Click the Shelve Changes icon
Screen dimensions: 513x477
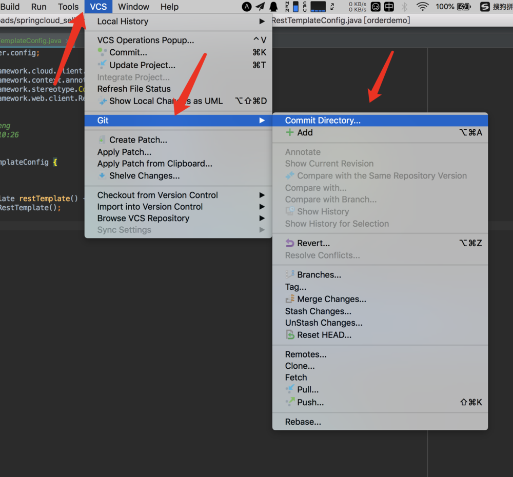(x=102, y=175)
